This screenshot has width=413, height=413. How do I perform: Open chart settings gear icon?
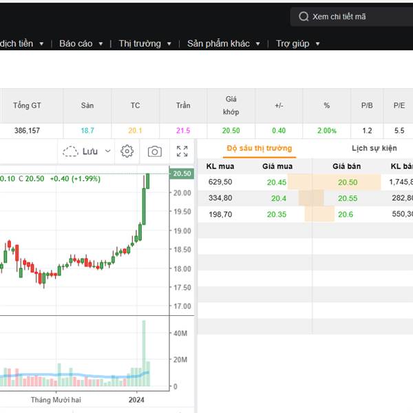tap(127, 151)
